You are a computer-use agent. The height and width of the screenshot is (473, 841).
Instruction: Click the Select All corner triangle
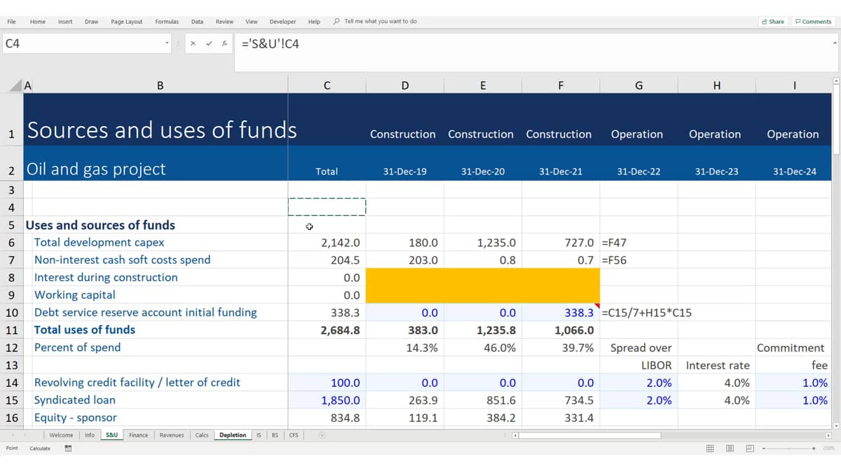pos(17,86)
